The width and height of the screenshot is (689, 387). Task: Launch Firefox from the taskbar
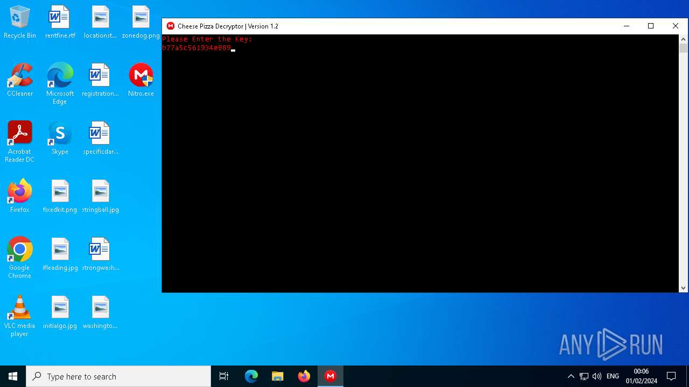pyautogui.click(x=304, y=376)
